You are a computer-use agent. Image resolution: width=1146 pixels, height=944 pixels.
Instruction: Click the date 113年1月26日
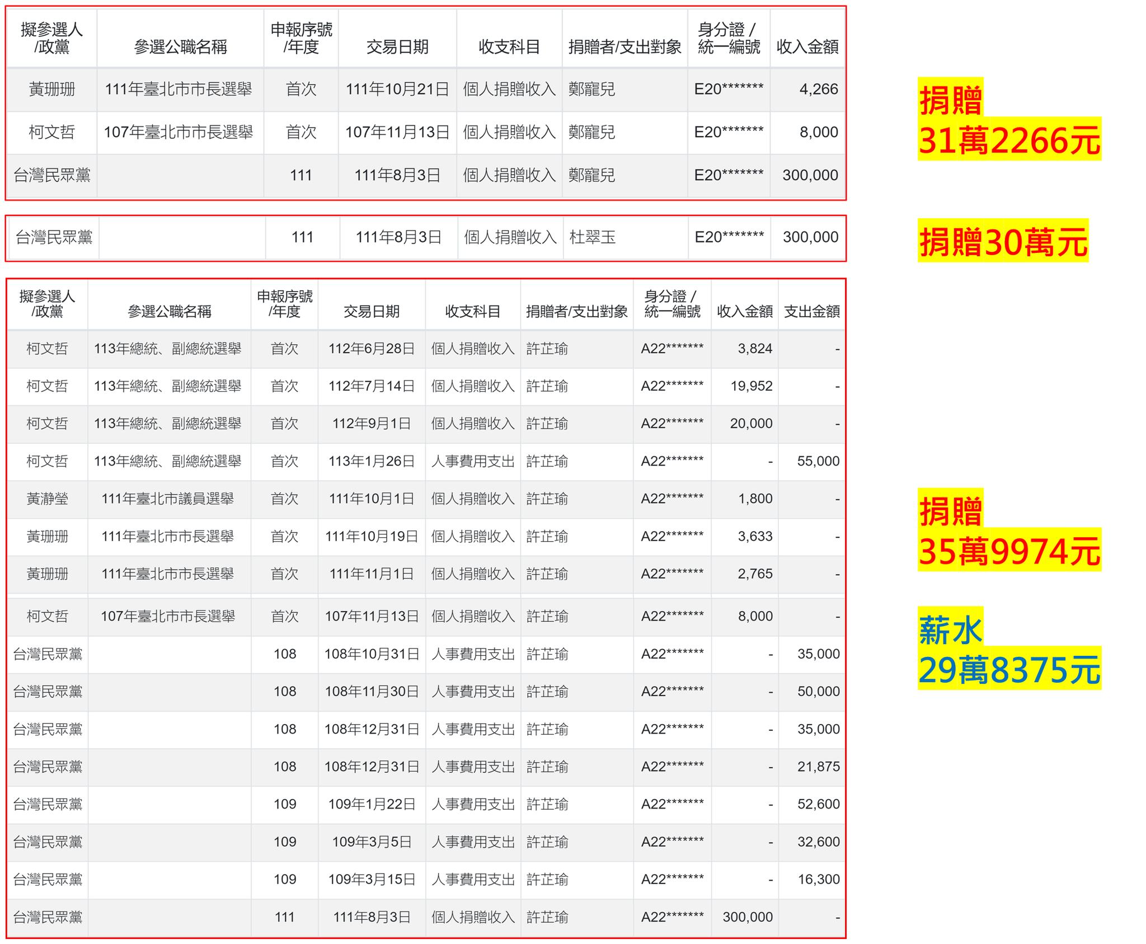(372, 461)
